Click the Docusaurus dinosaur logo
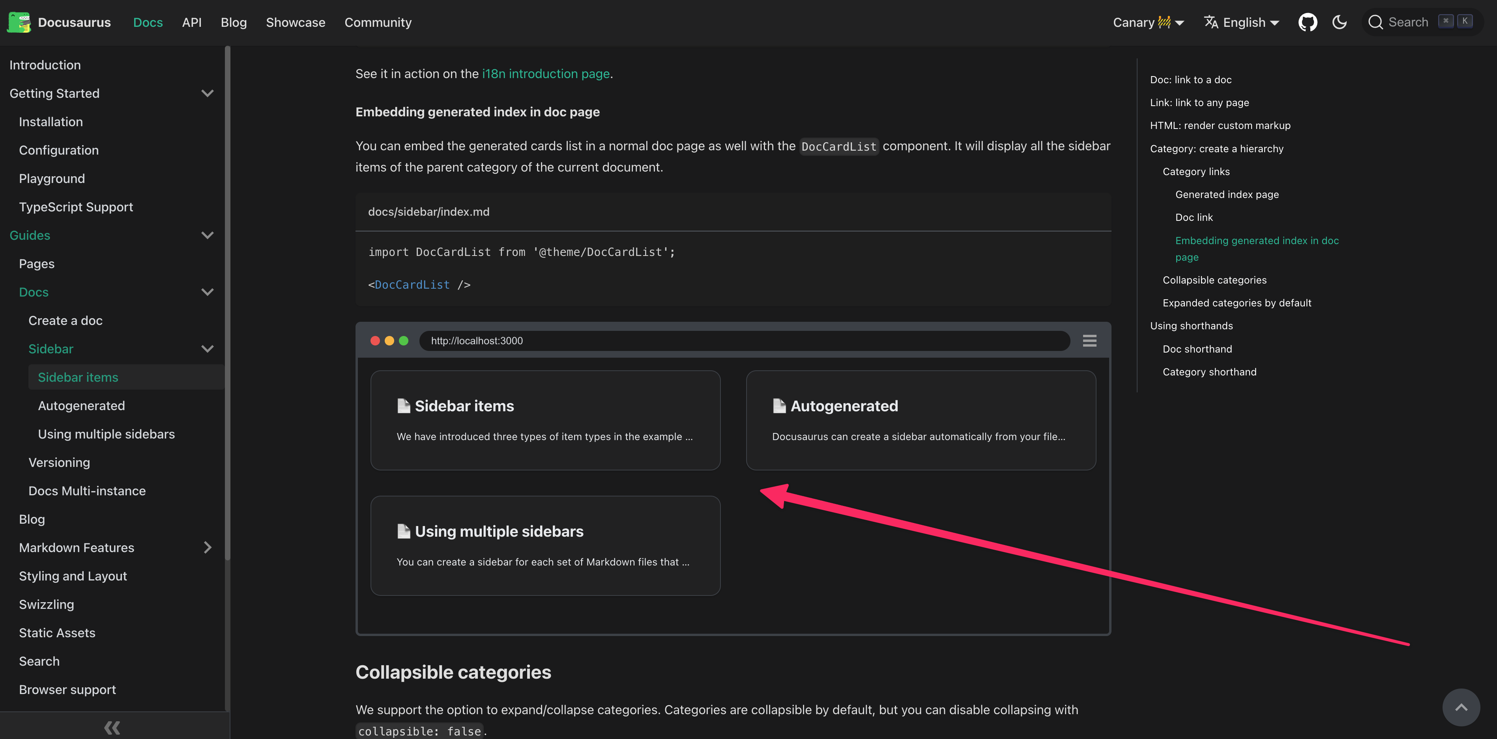The image size is (1497, 739). point(19,22)
